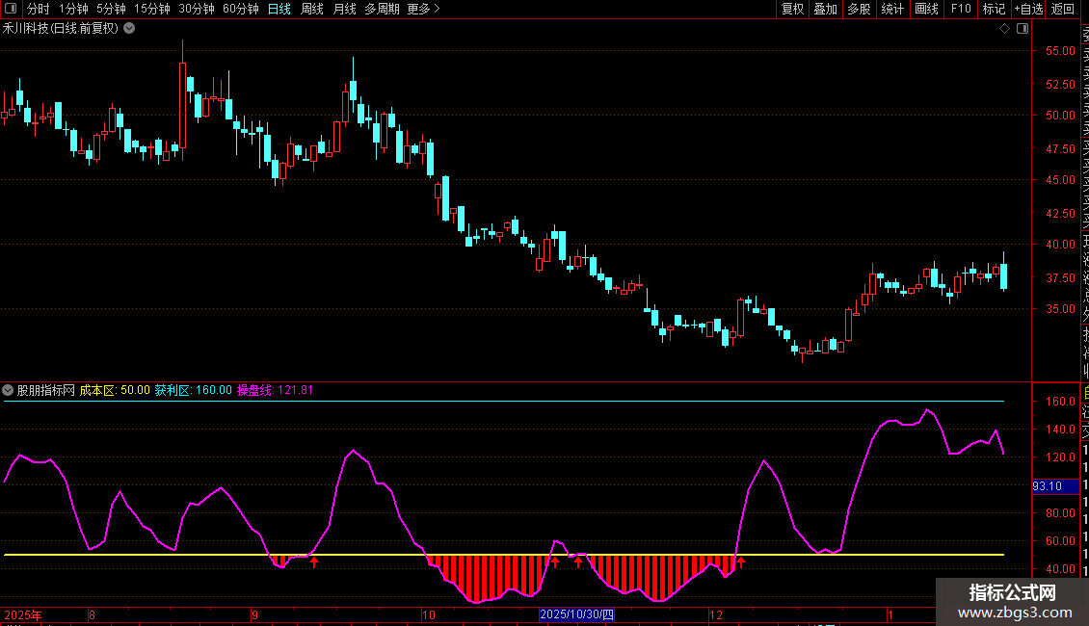This screenshot has width=1089, height=626.
Task: Click the 返回 back button
Action: tap(1062, 9)
